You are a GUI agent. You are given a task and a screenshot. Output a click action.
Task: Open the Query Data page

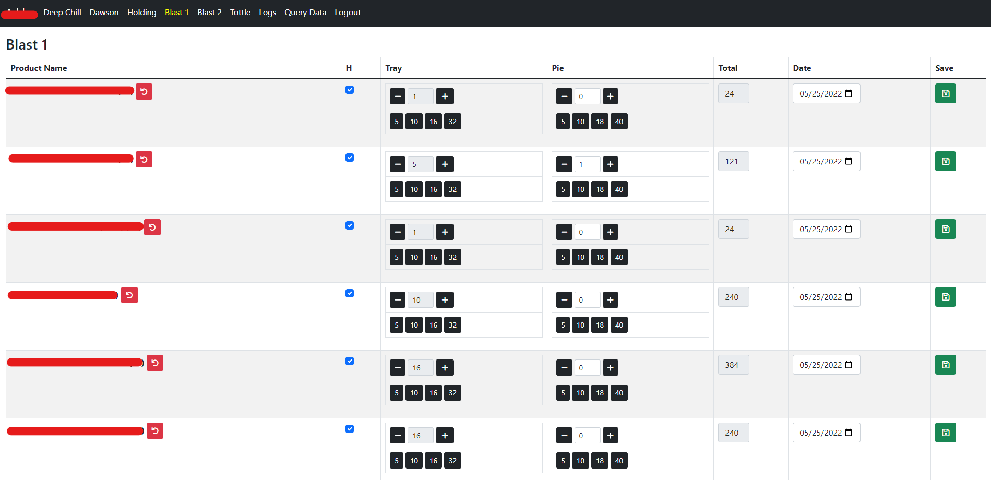[305, 12]
